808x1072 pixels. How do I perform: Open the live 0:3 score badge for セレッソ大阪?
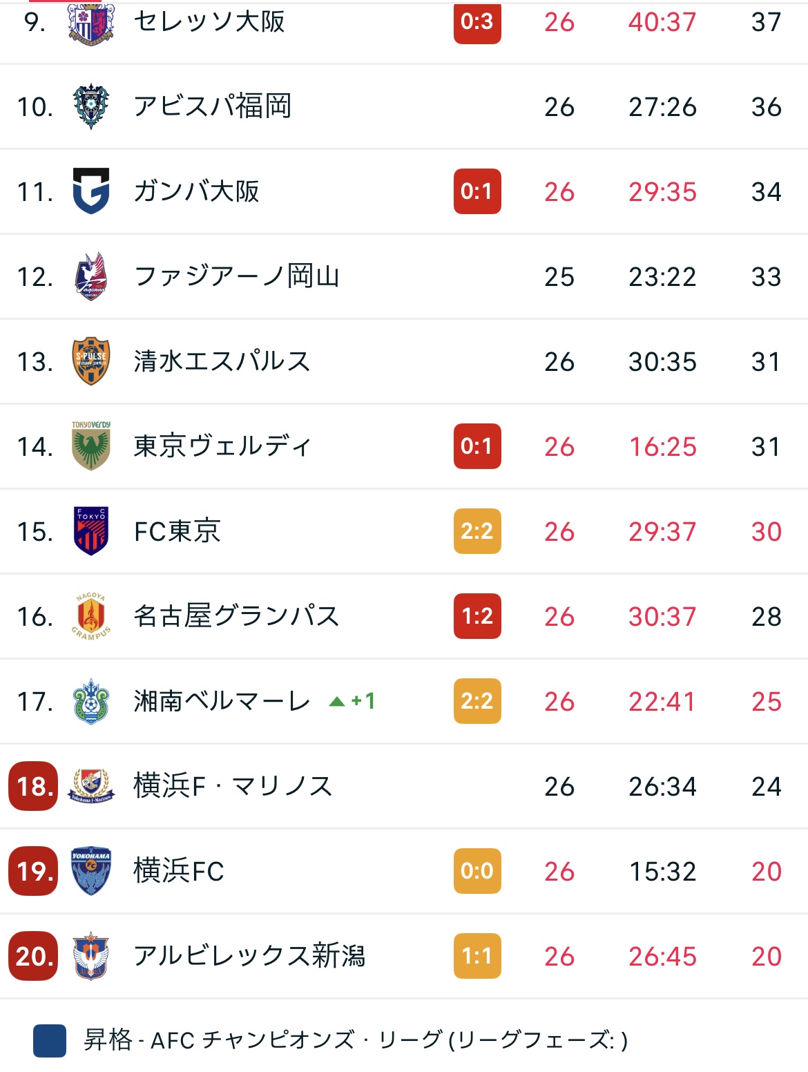coord(477,22)
